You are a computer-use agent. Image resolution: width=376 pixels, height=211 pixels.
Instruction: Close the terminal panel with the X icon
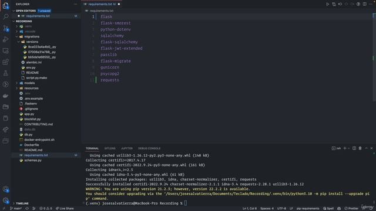[371, 148]
